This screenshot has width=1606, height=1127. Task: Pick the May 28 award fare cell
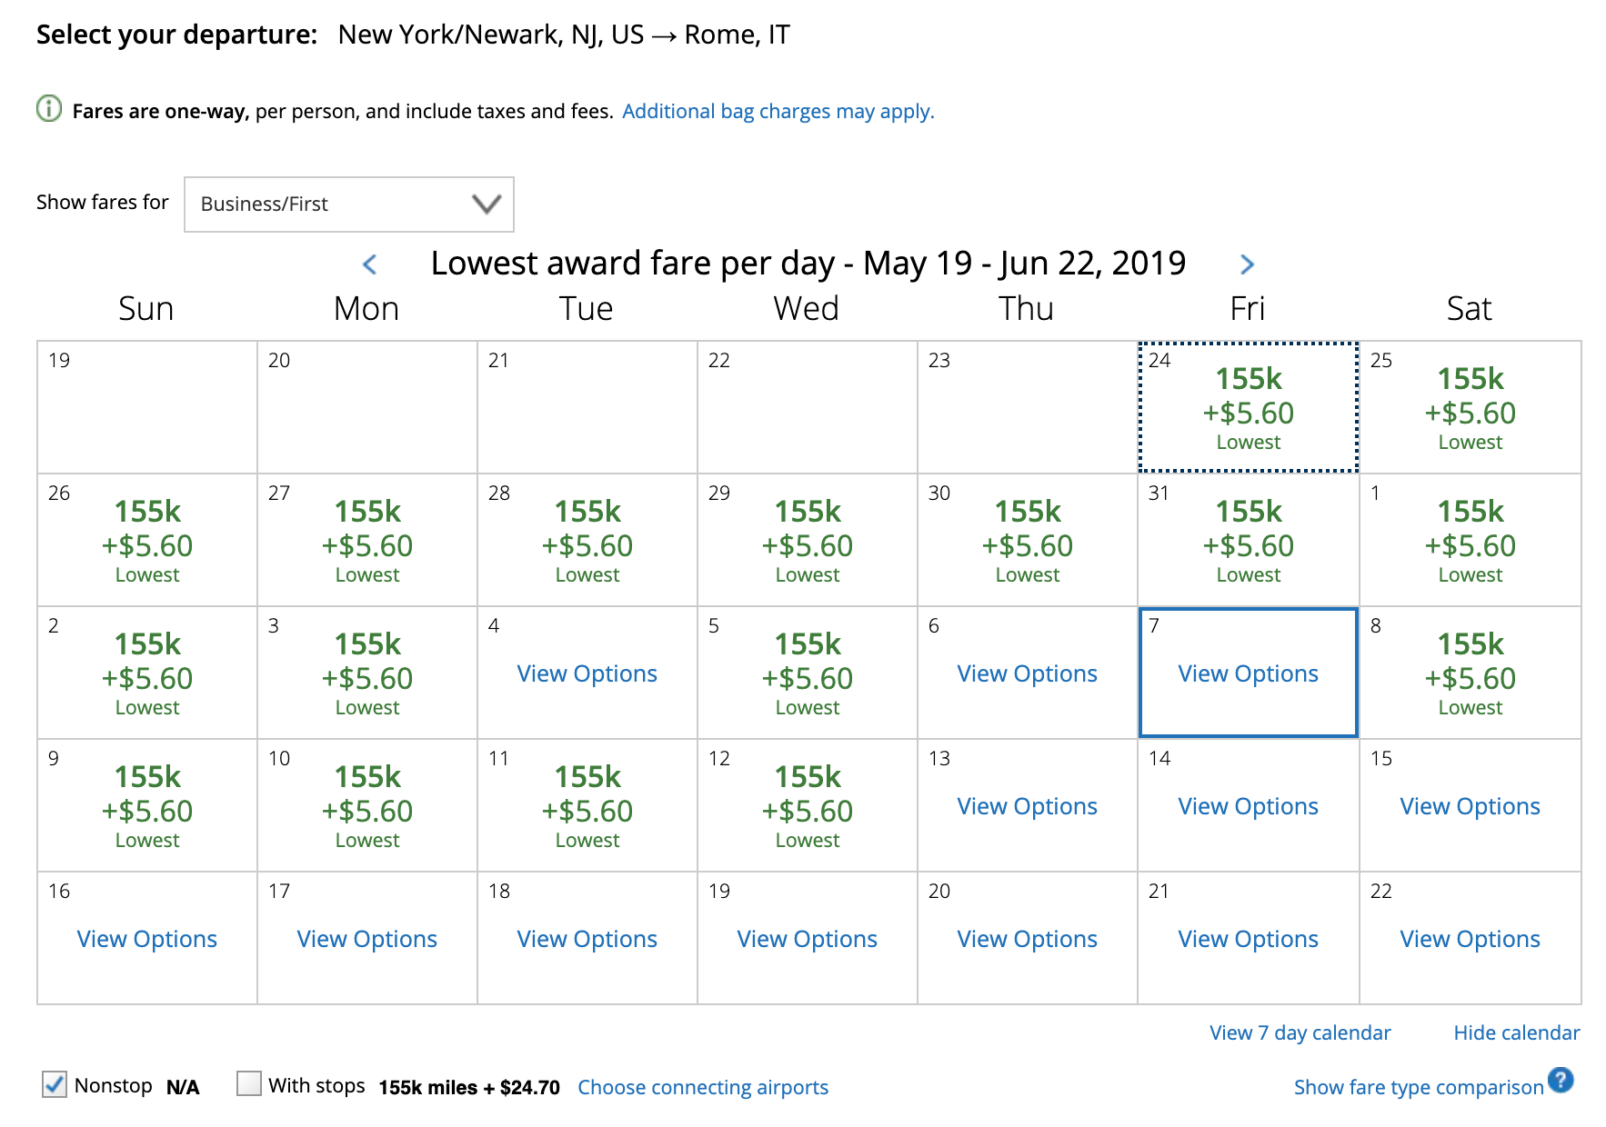(x=587, y=541)
